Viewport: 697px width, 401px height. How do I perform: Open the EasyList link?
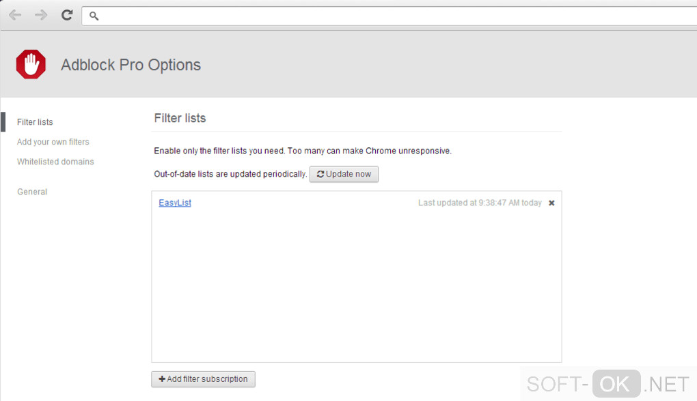point(175,203)
